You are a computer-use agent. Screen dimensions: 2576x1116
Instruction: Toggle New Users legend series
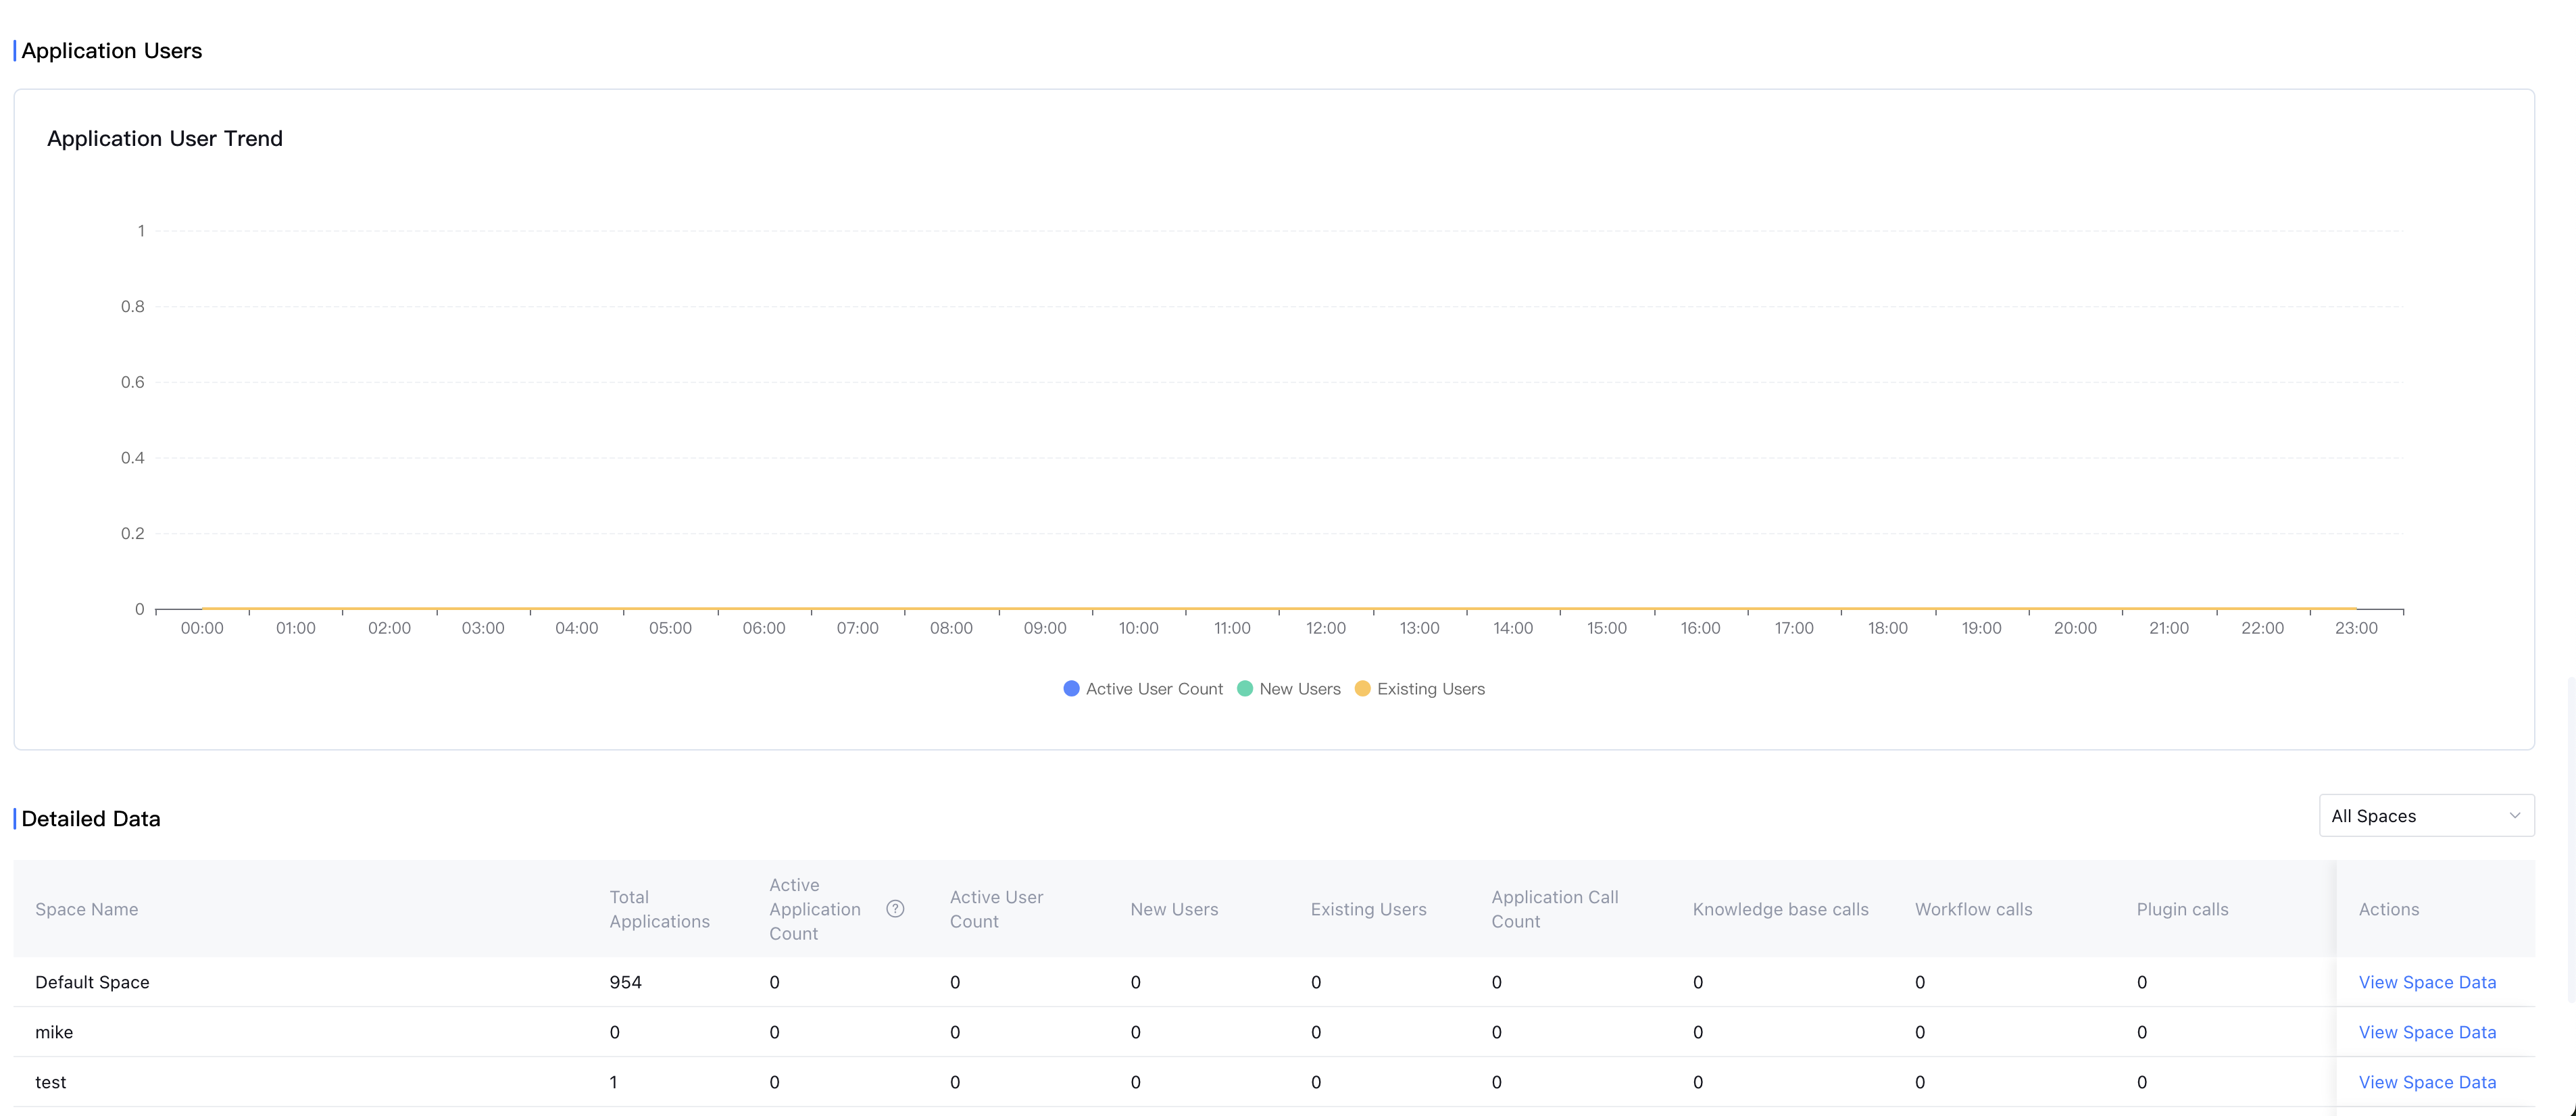point(1299,689)
